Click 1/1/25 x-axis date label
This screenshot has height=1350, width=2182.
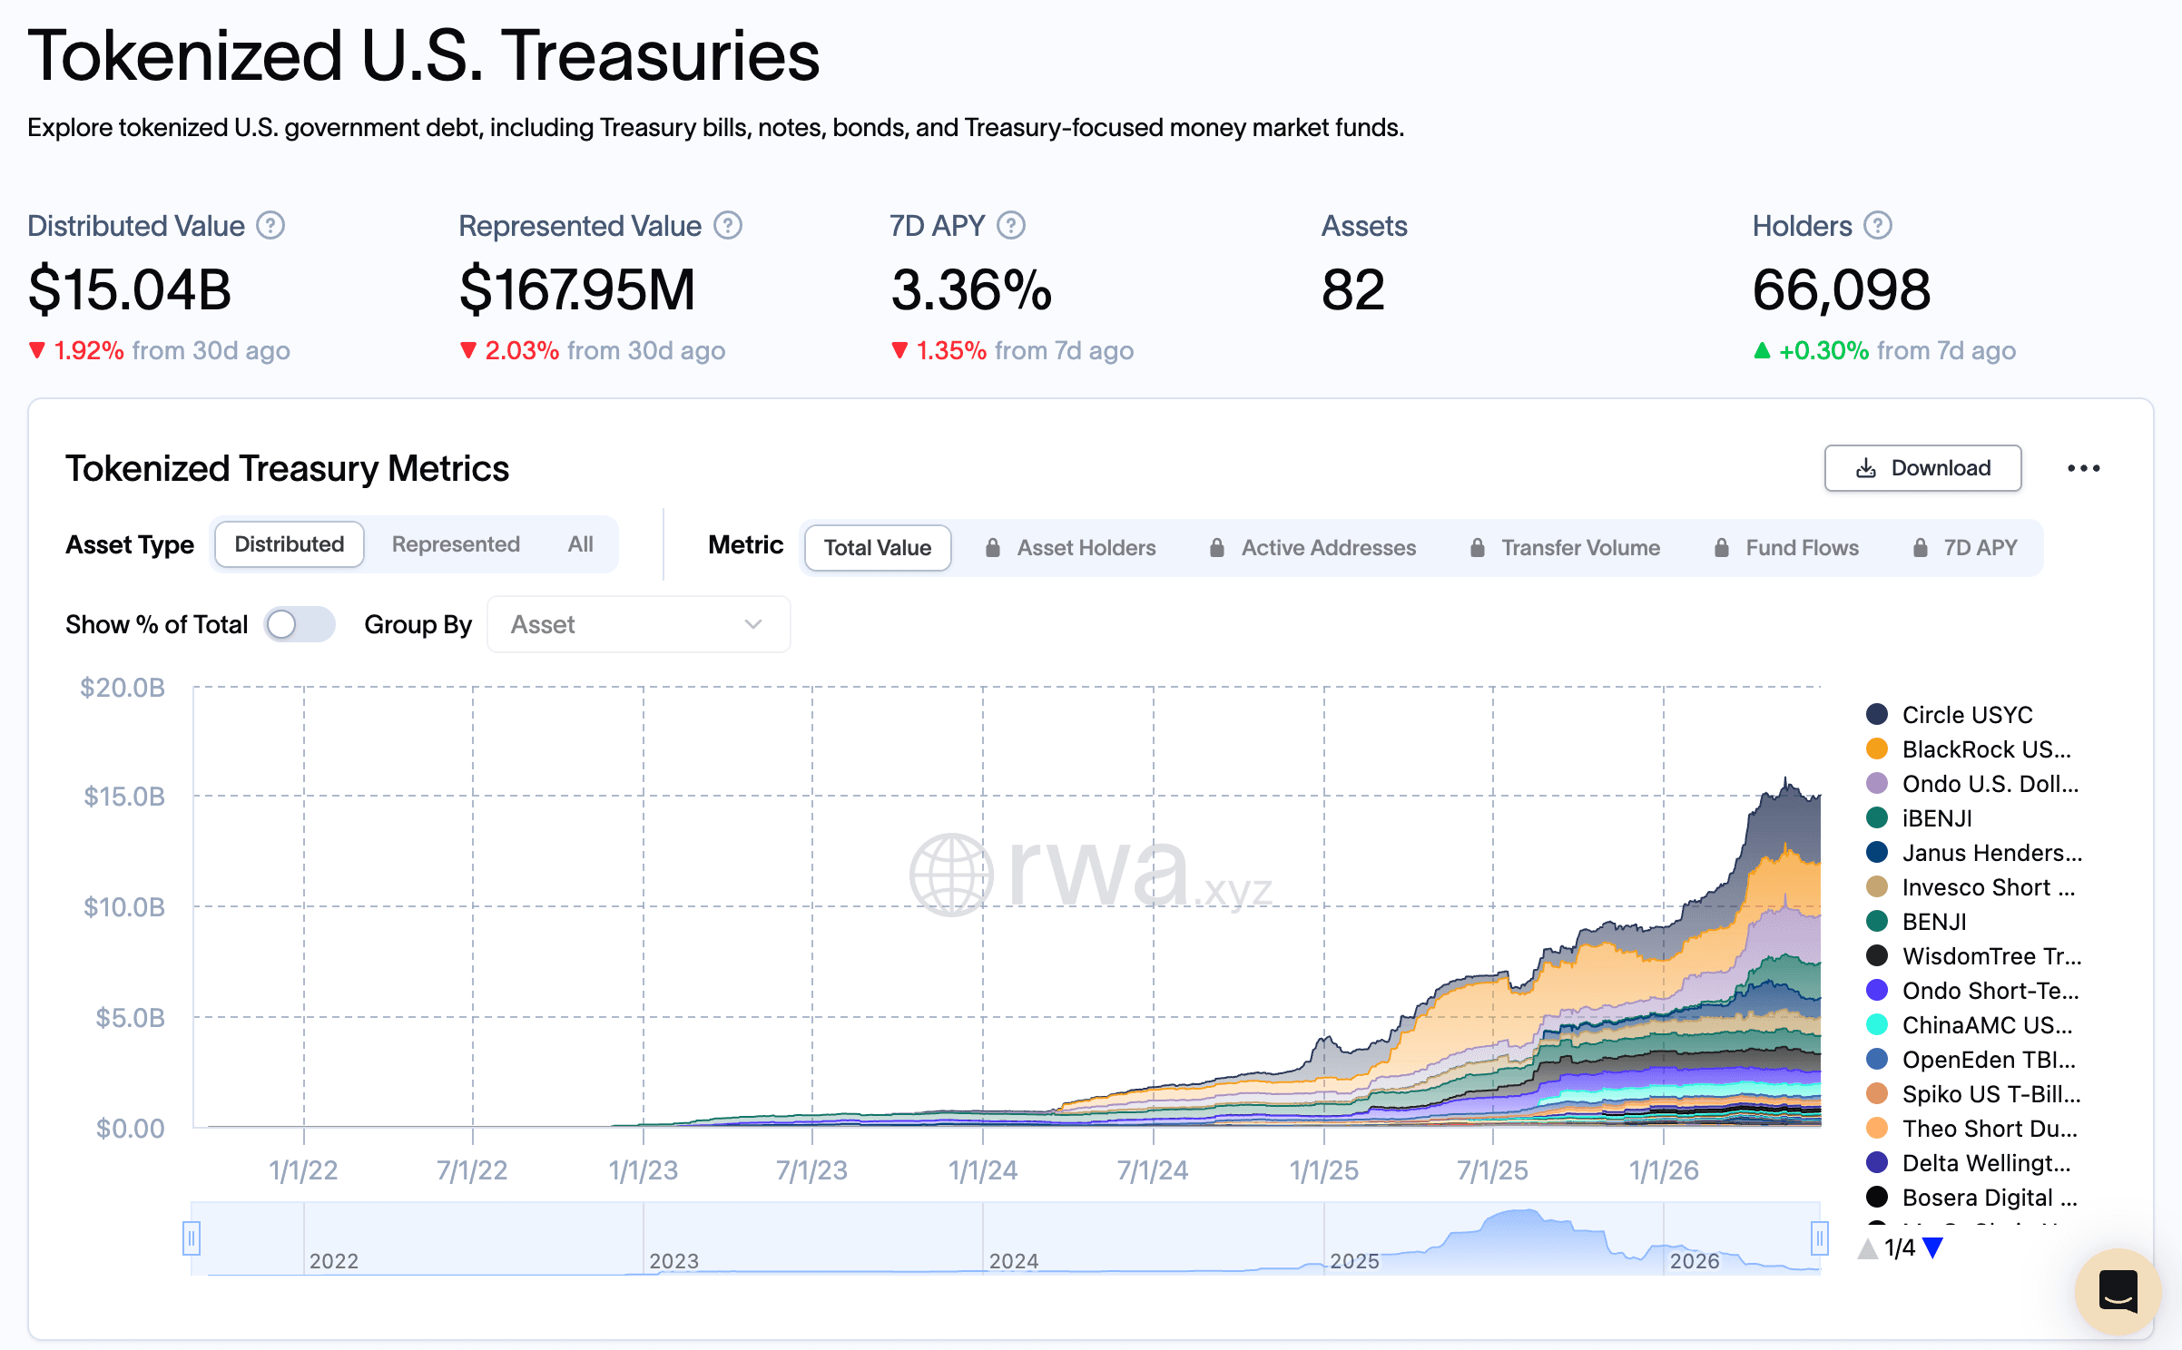1323,1169
